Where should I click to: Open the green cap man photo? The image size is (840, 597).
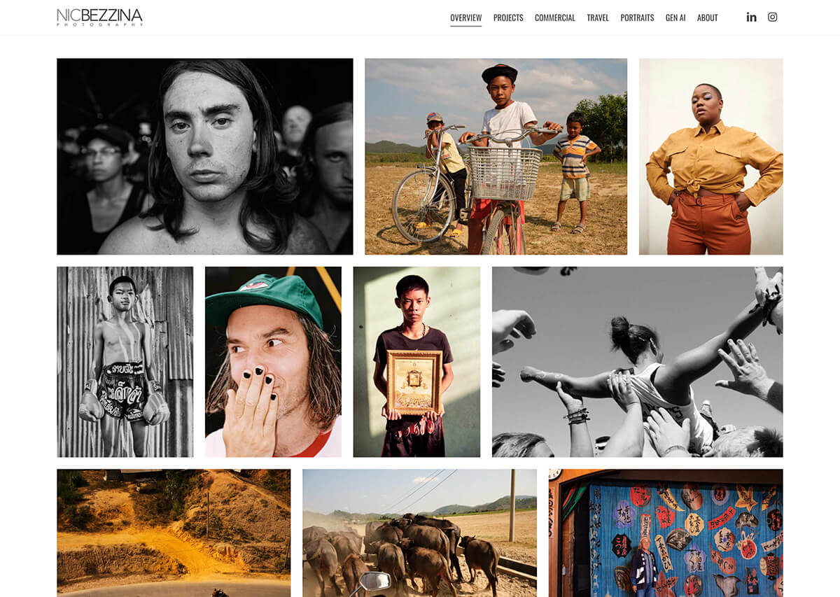(x=273, y=362)
